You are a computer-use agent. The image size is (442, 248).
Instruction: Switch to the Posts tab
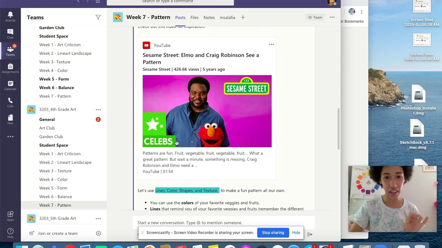click(x=180, y=18)
